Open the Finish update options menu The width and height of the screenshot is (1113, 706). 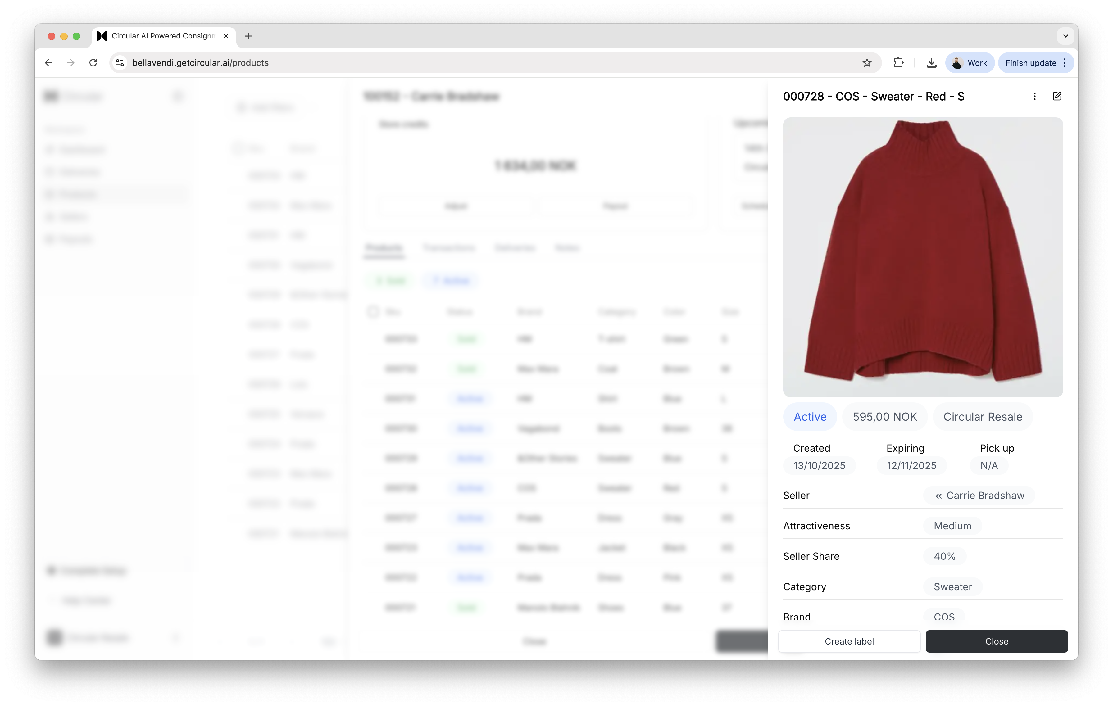click(1065, 62)
